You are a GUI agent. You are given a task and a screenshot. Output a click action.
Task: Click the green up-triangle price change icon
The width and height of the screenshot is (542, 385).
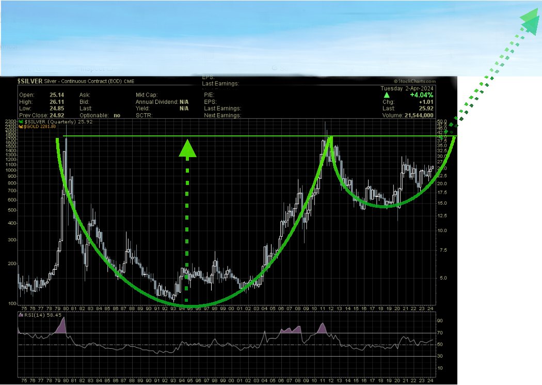[x=387, y=95]
